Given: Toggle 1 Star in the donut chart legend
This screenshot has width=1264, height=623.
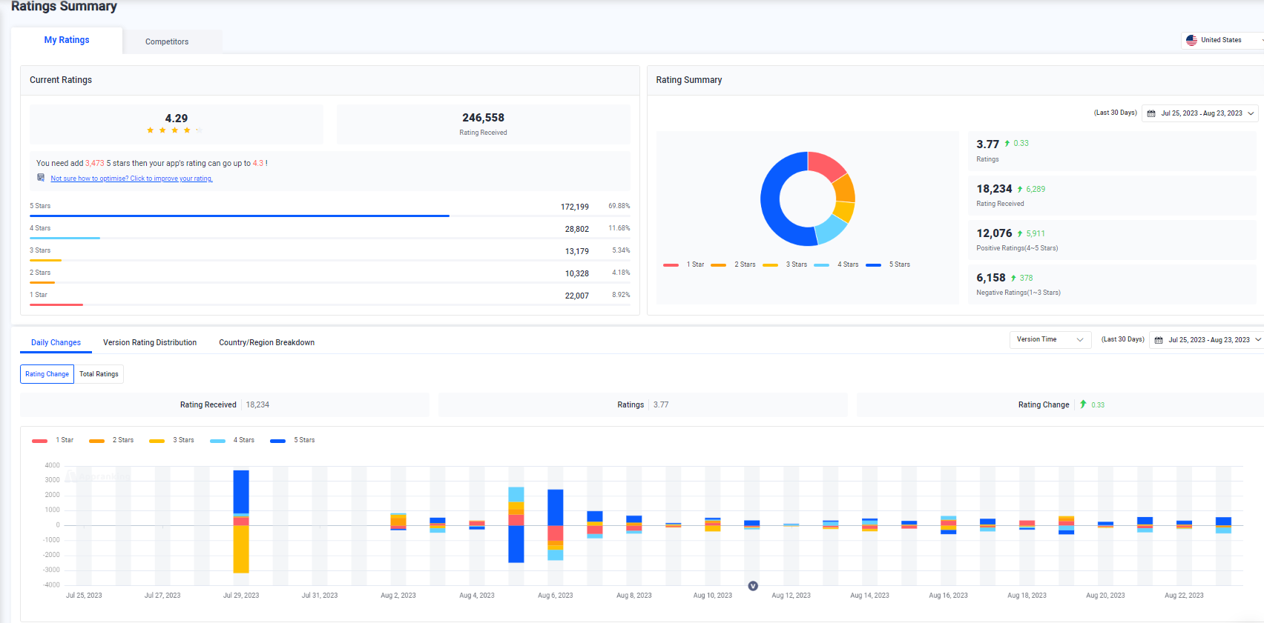Looking at the screenshot, I should point(684,264).
